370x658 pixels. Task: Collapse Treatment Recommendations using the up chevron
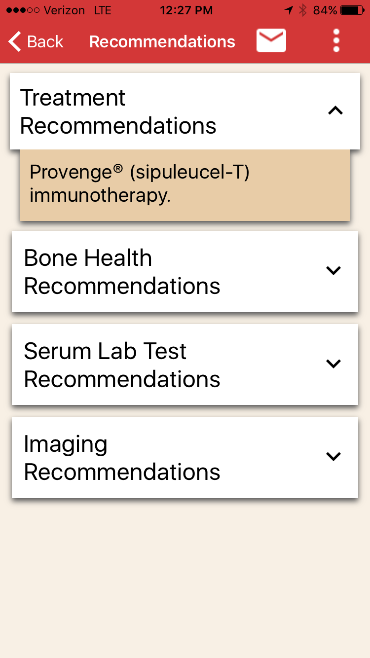[335, 111]
